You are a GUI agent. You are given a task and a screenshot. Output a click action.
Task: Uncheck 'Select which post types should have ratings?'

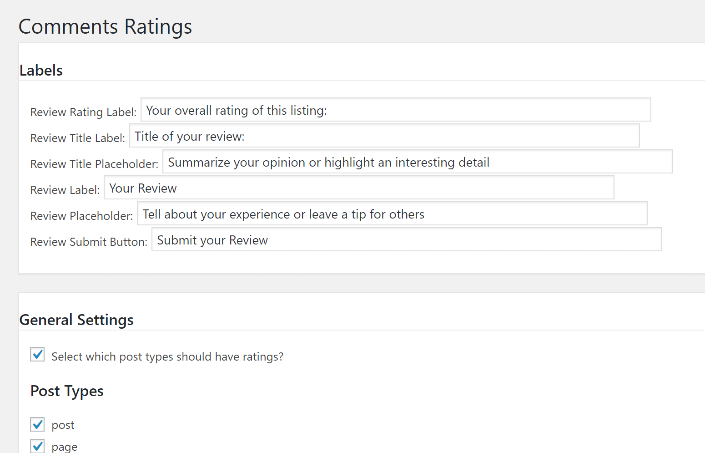pos(37,355)
